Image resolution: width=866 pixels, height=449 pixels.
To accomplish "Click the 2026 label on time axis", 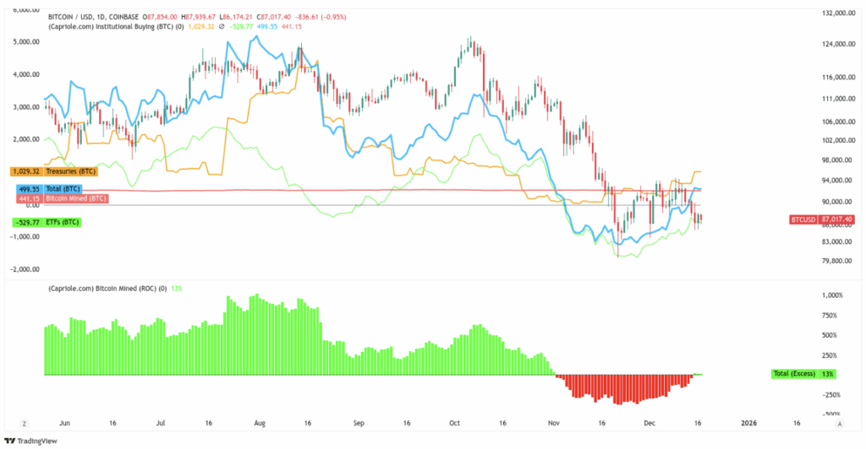I will point(748,423).
